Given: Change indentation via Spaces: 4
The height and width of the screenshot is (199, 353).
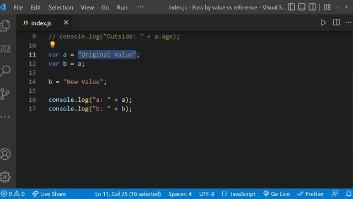Looking at the screenshot, I should pos(180,194).
